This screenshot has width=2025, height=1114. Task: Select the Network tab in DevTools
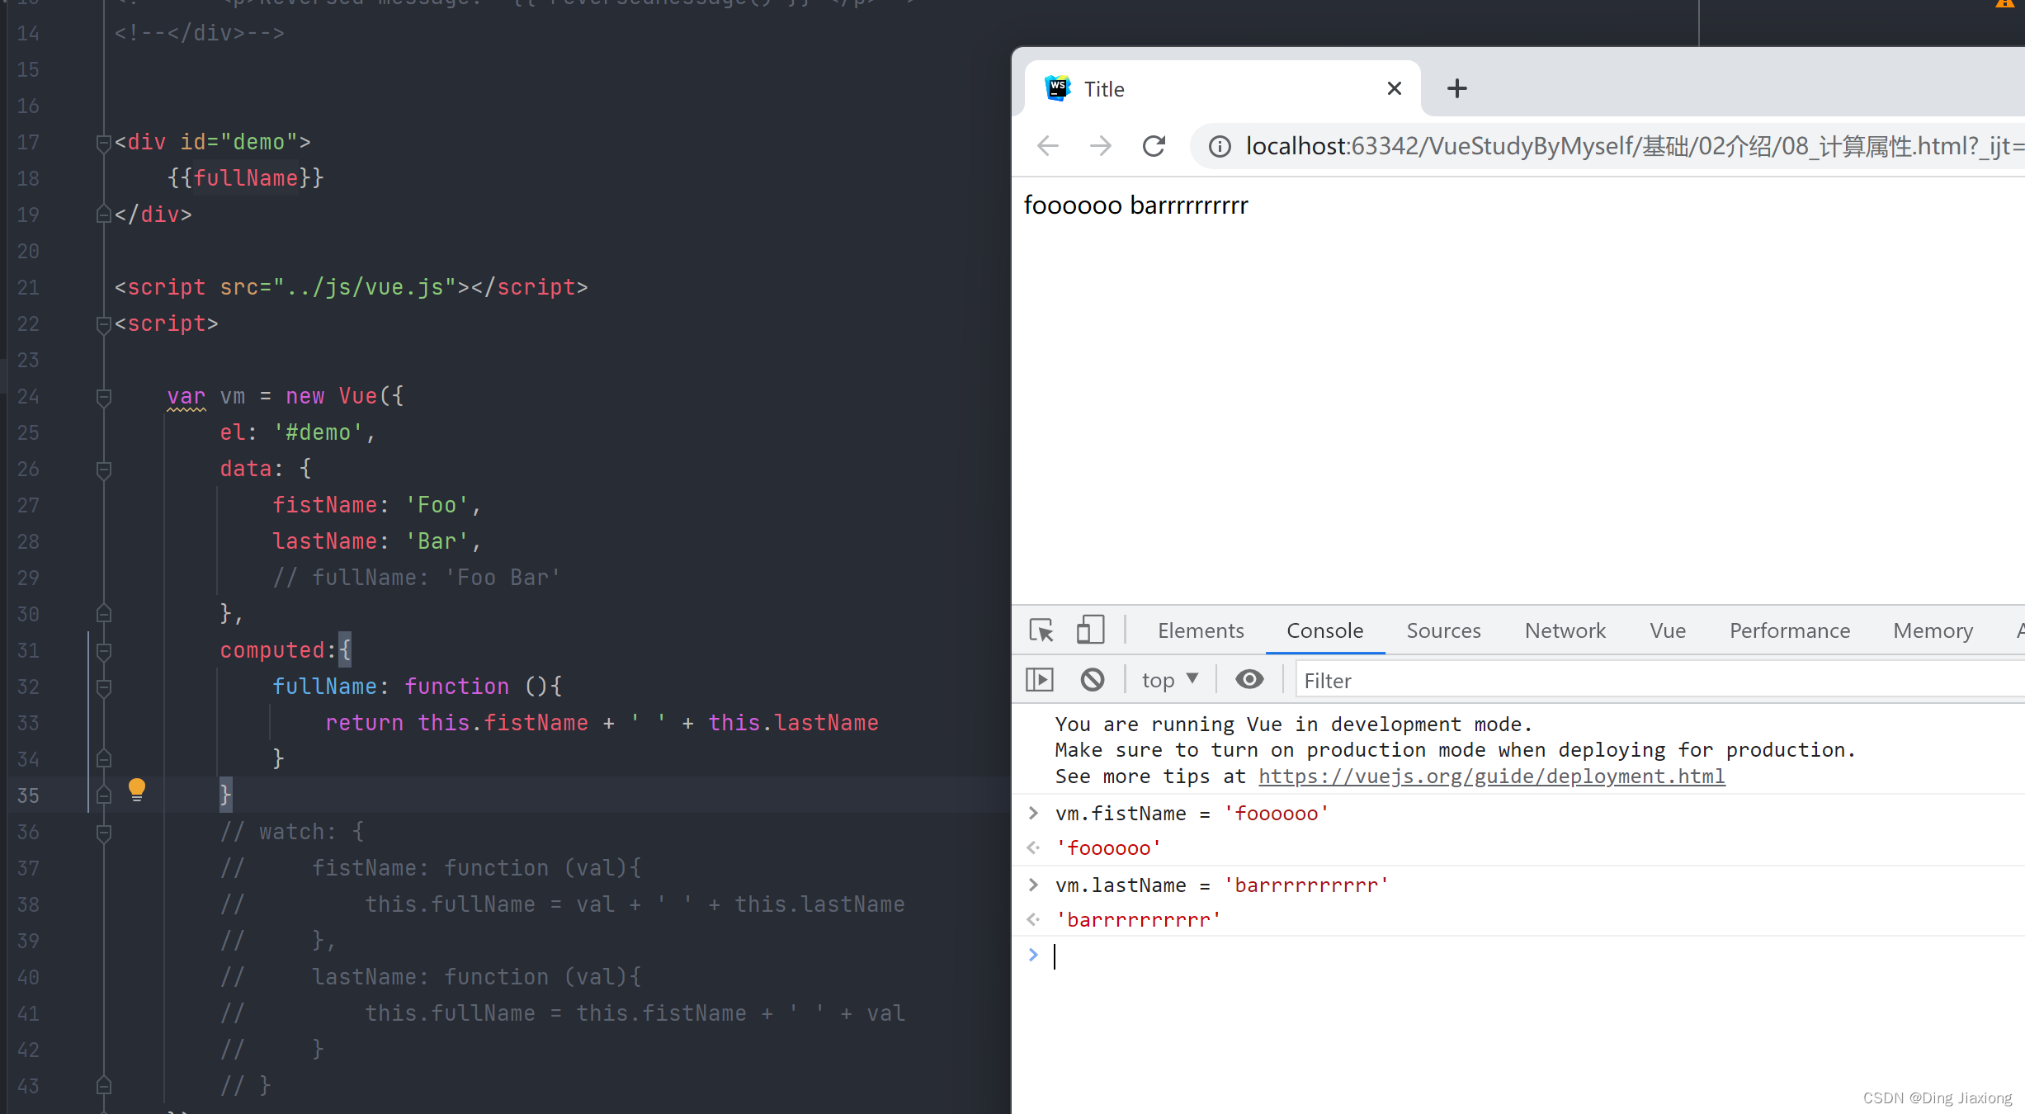point(1564,631)
